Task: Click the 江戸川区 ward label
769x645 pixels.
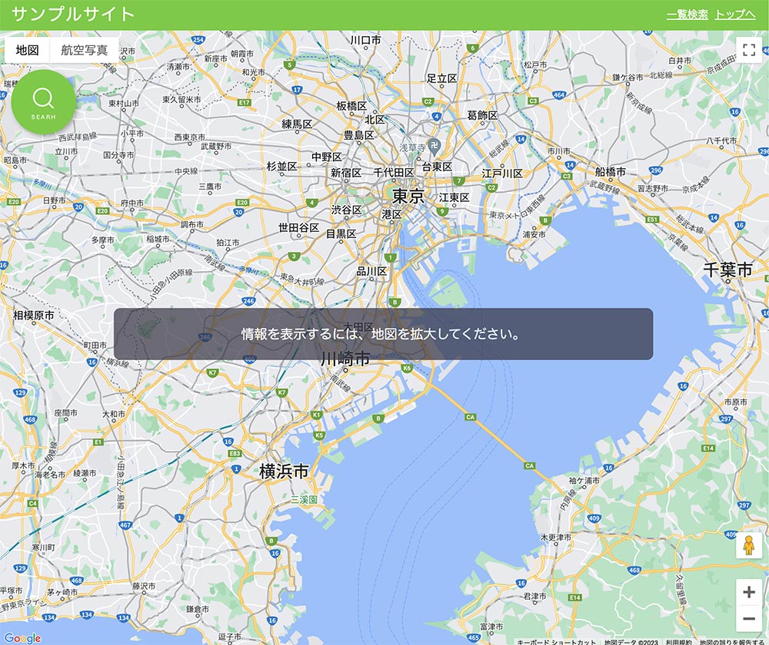Action: click(x=502, y=174)
